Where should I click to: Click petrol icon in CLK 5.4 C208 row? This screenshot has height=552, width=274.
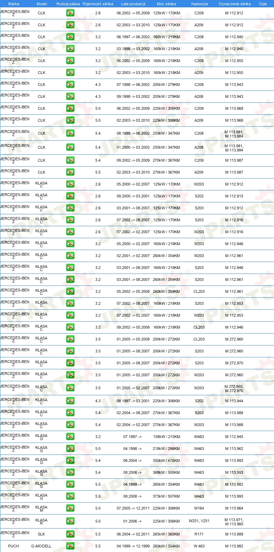coord(70,134)
